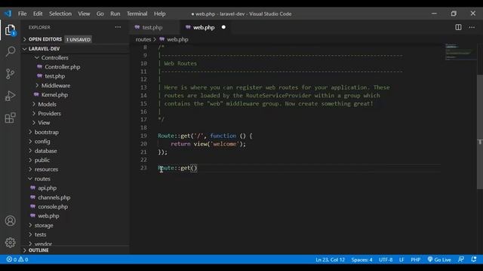Collapse the Controllers folder
The height and width of the screenshot is (271, 483).
(x=54, y=58)
